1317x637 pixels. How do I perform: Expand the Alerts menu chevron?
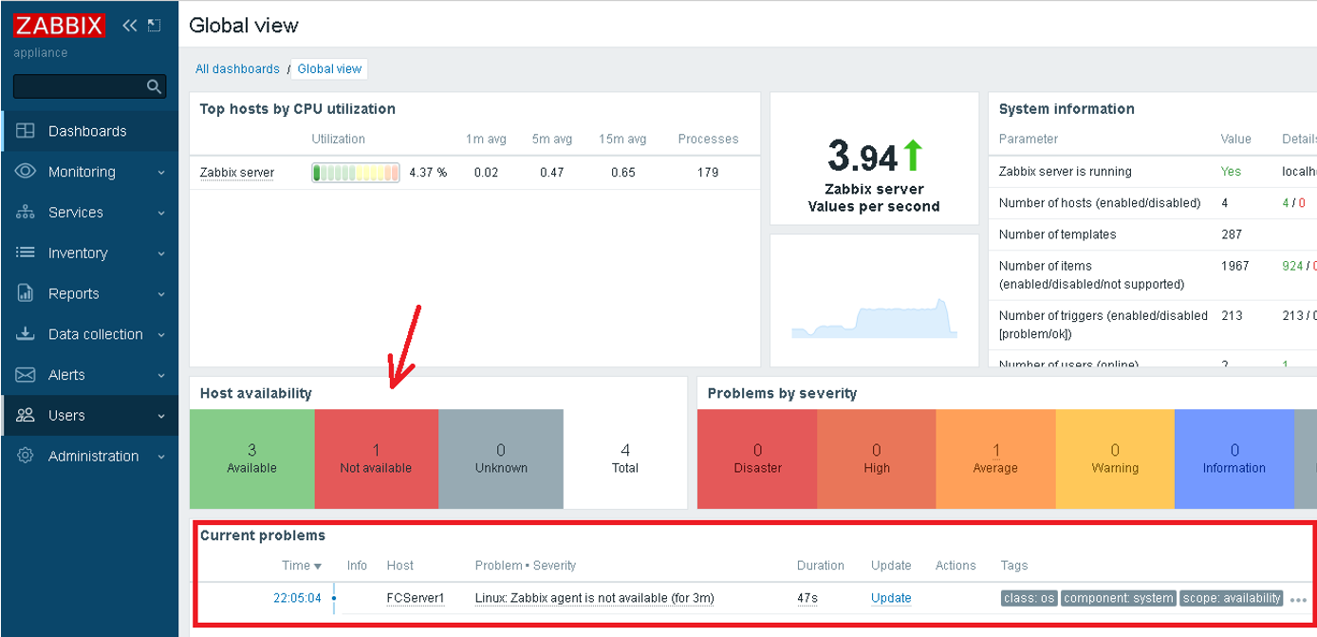coord(161,376)
